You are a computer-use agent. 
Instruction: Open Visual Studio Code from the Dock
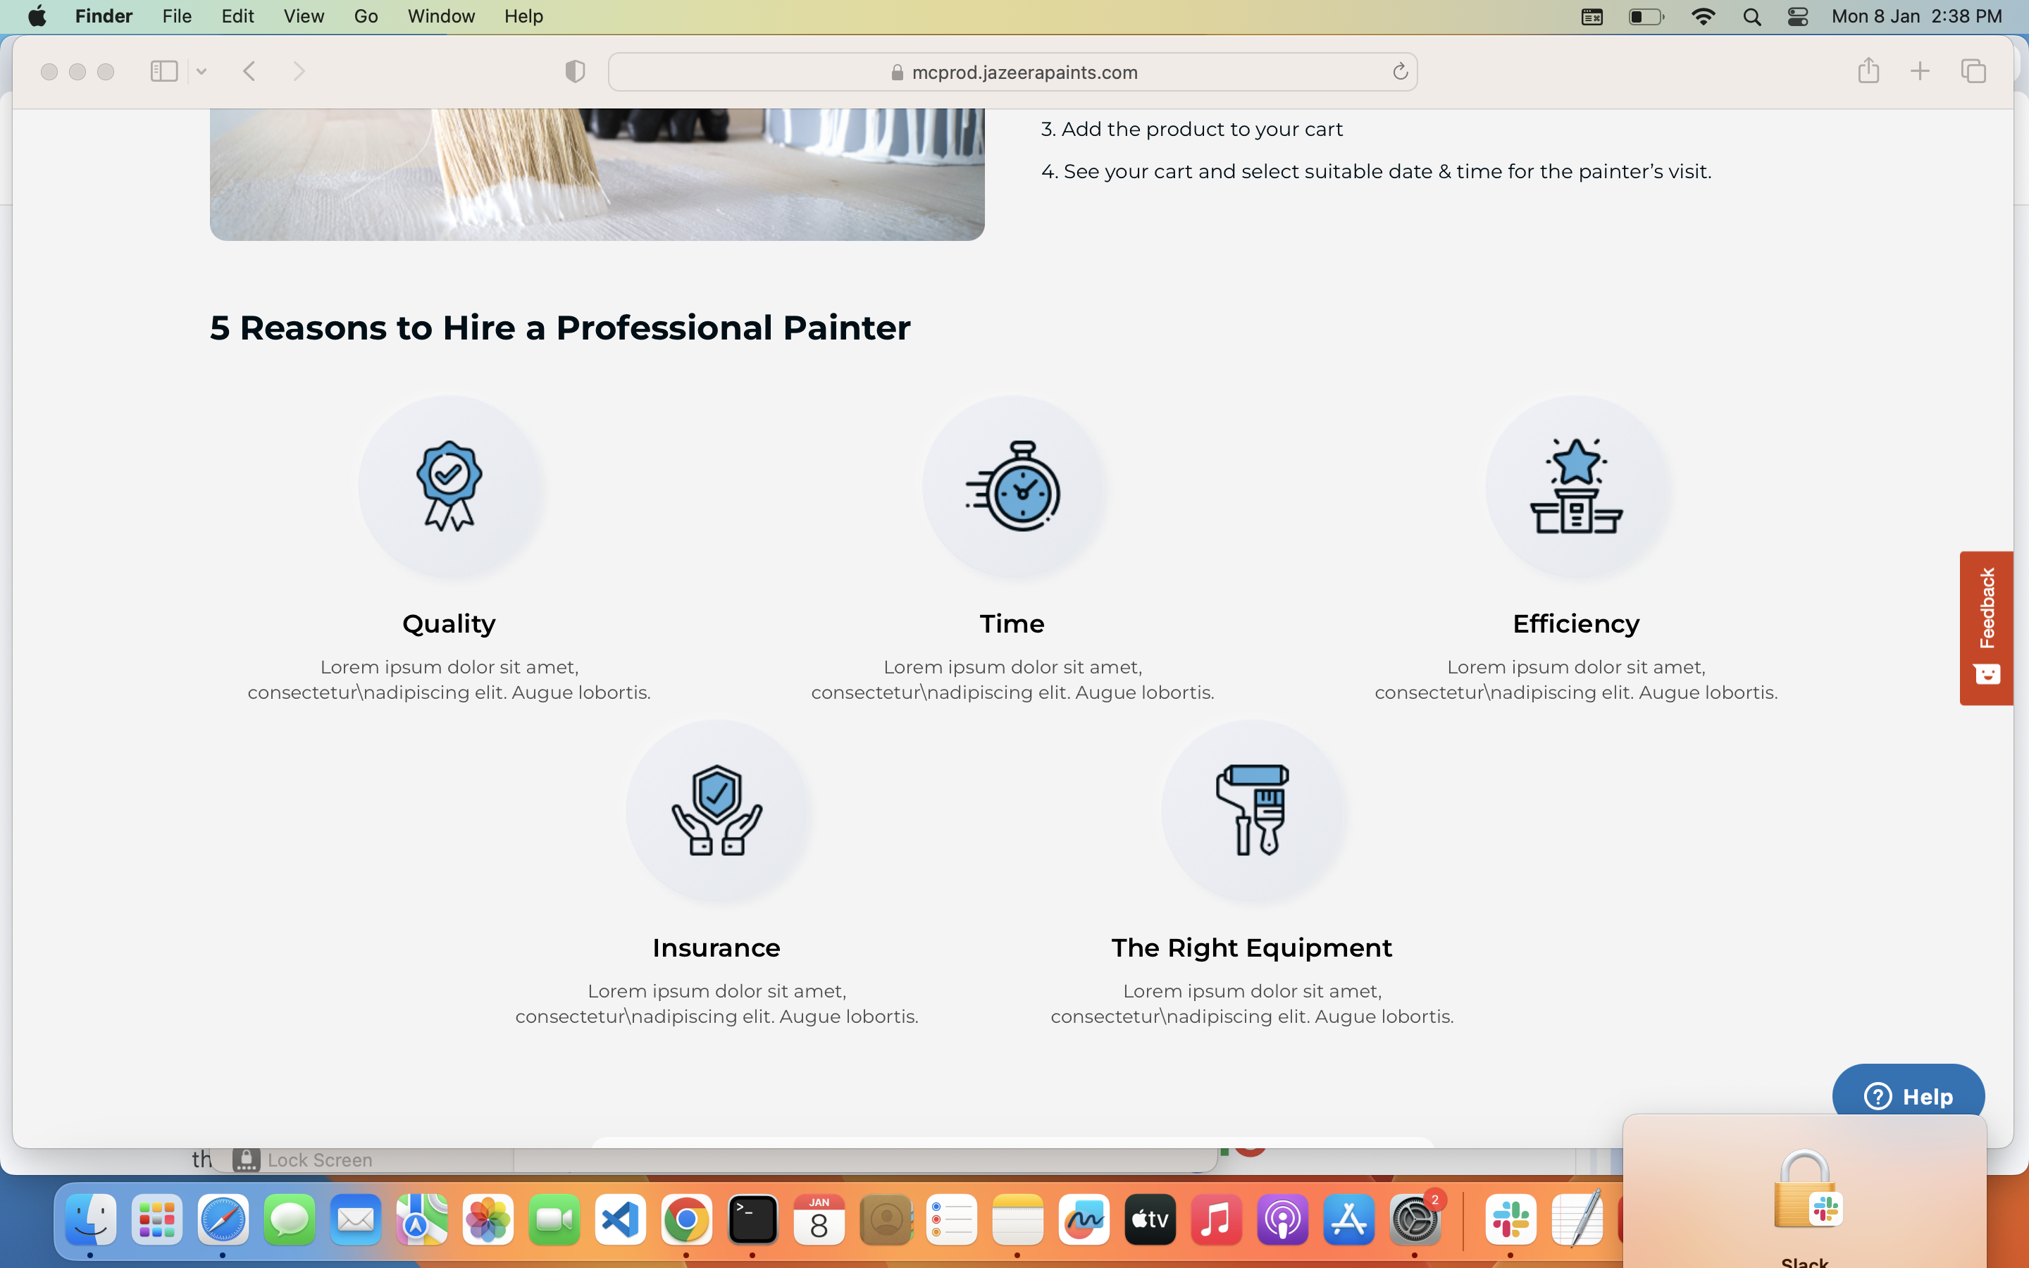tap(621, 1219)
